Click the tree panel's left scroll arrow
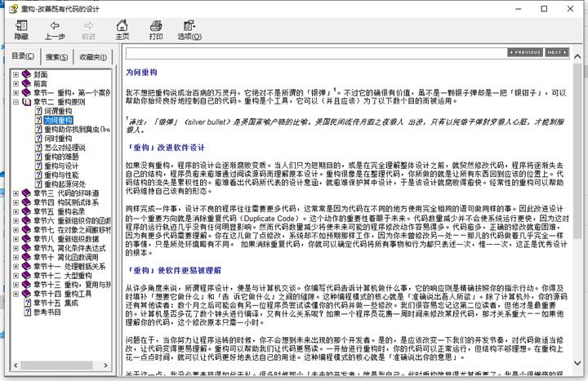This screenshot has height=381, width=588. click(x=16, y=365)
